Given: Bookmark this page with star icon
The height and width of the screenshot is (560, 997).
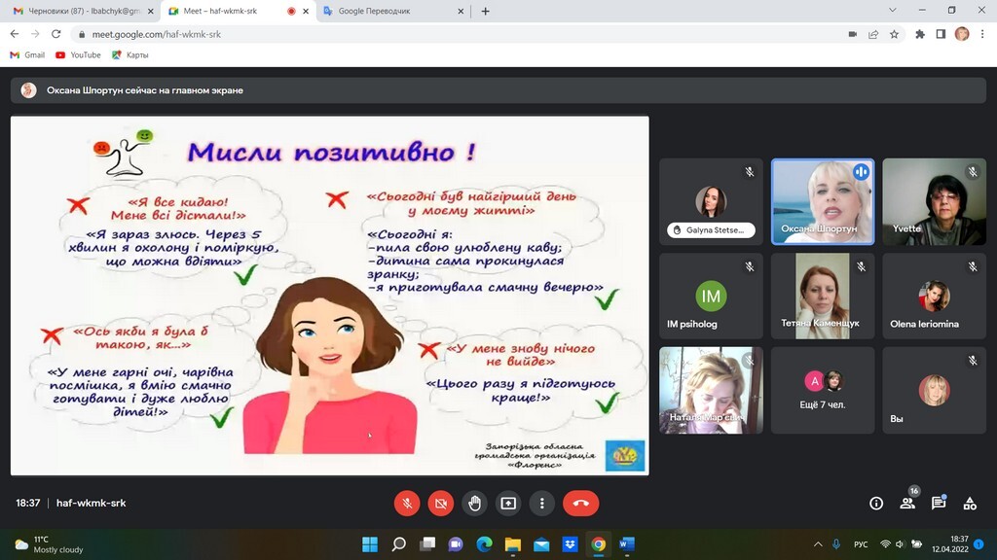Looking at the screenshot, I should 894,34.
